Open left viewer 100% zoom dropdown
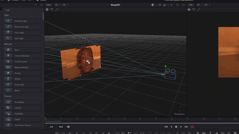 point(49,5)
